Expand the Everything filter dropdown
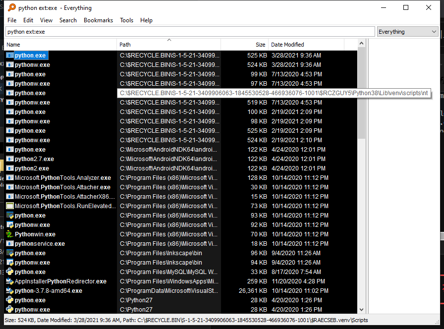 coord(407,32)
